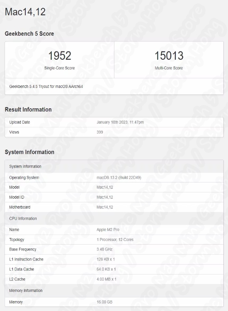Click the 128 KB x 1 value
Image resolution: width=228 pixels, height=311 pixels.
click(x=106, y=259)
